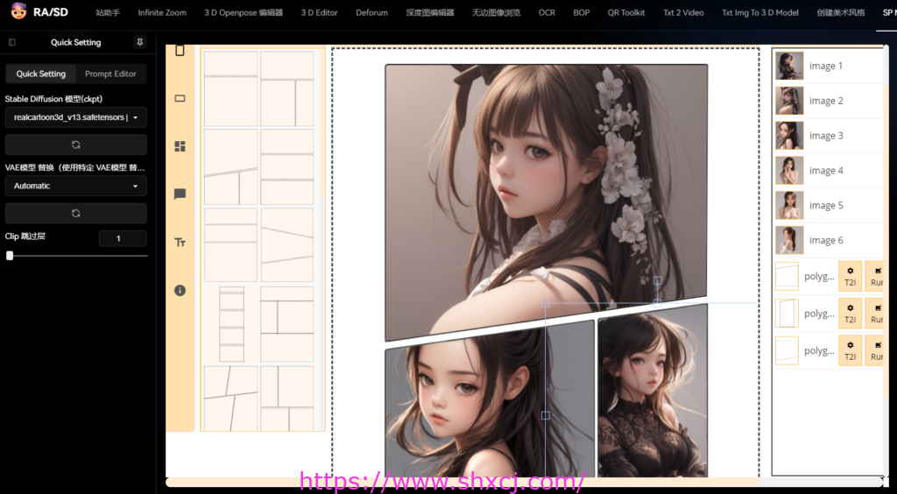Screen dimensions: 897x494
Task: Open the 3 D Openpose 编辑器 tab
Action: click(x=244, y=12)
